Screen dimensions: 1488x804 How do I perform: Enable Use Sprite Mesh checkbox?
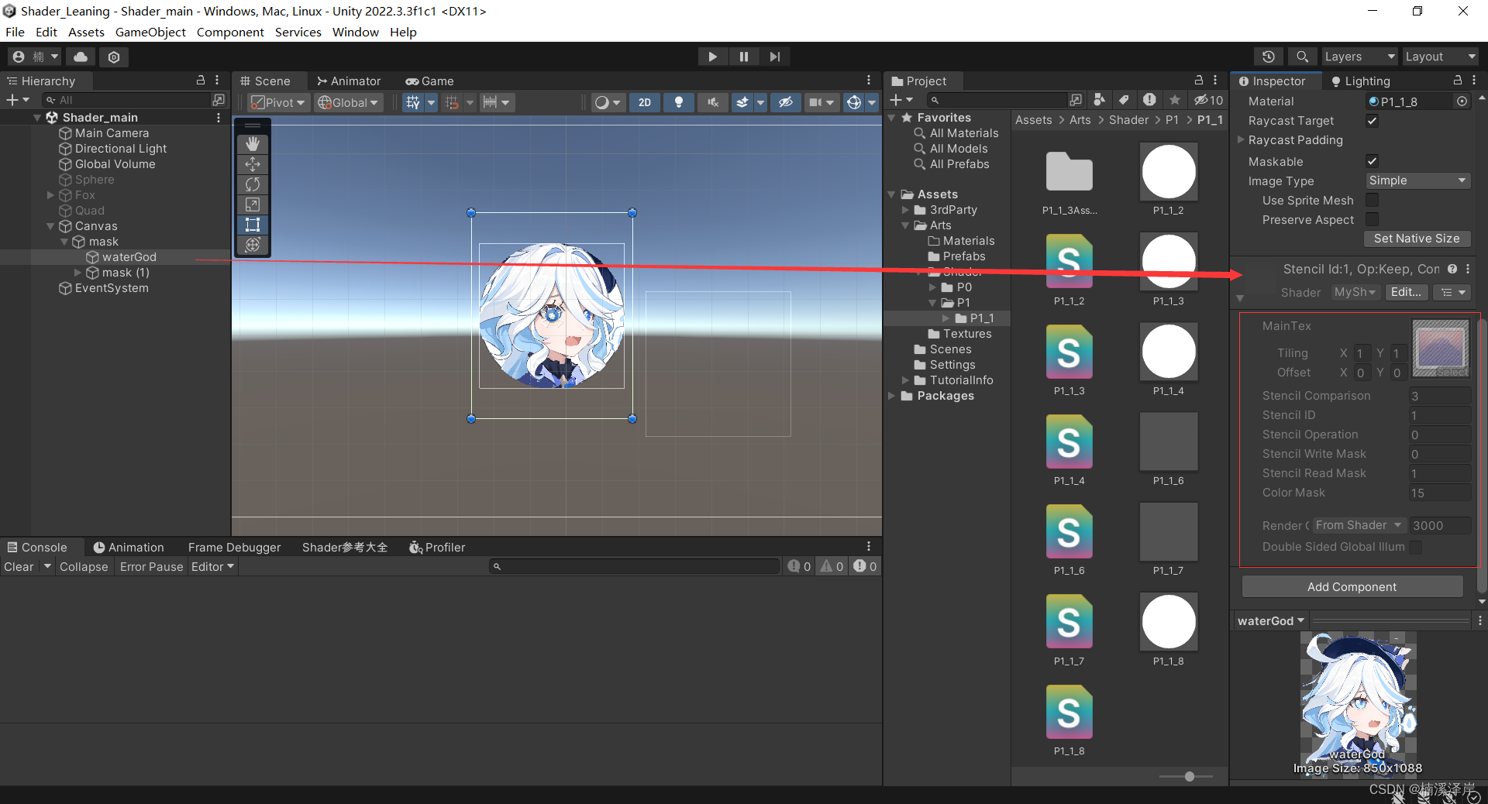(x=1372, y=200)
